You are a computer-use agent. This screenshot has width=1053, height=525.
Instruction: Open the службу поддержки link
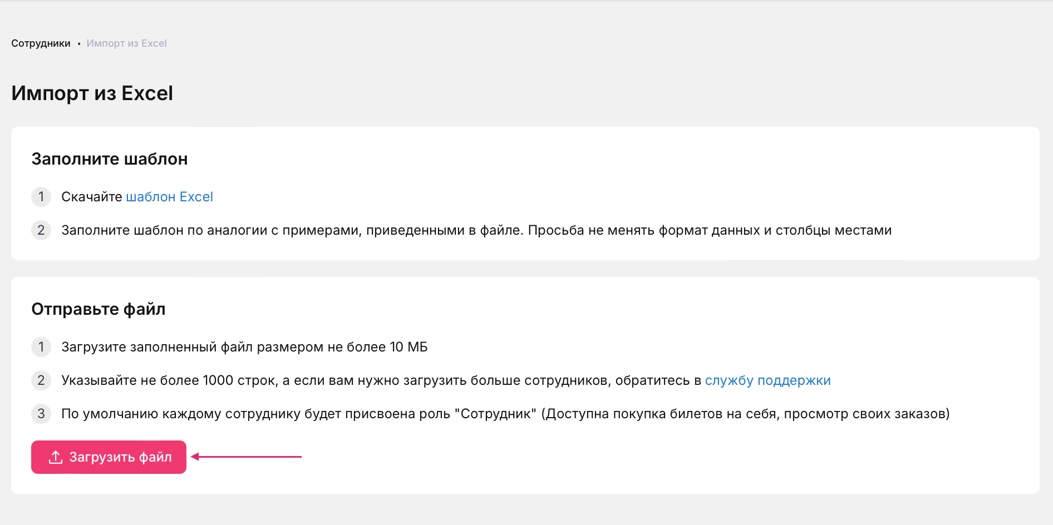pyautogui.click(x=767, y=380)
